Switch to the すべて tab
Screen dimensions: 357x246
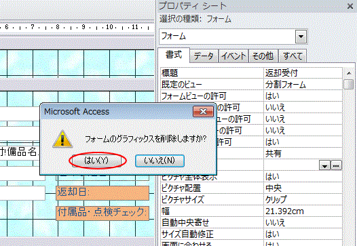click(x=293, y=56)
